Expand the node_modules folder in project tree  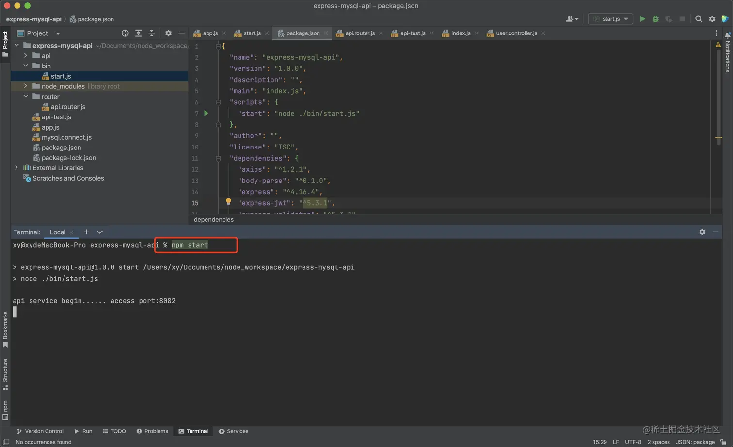(26, 86)
